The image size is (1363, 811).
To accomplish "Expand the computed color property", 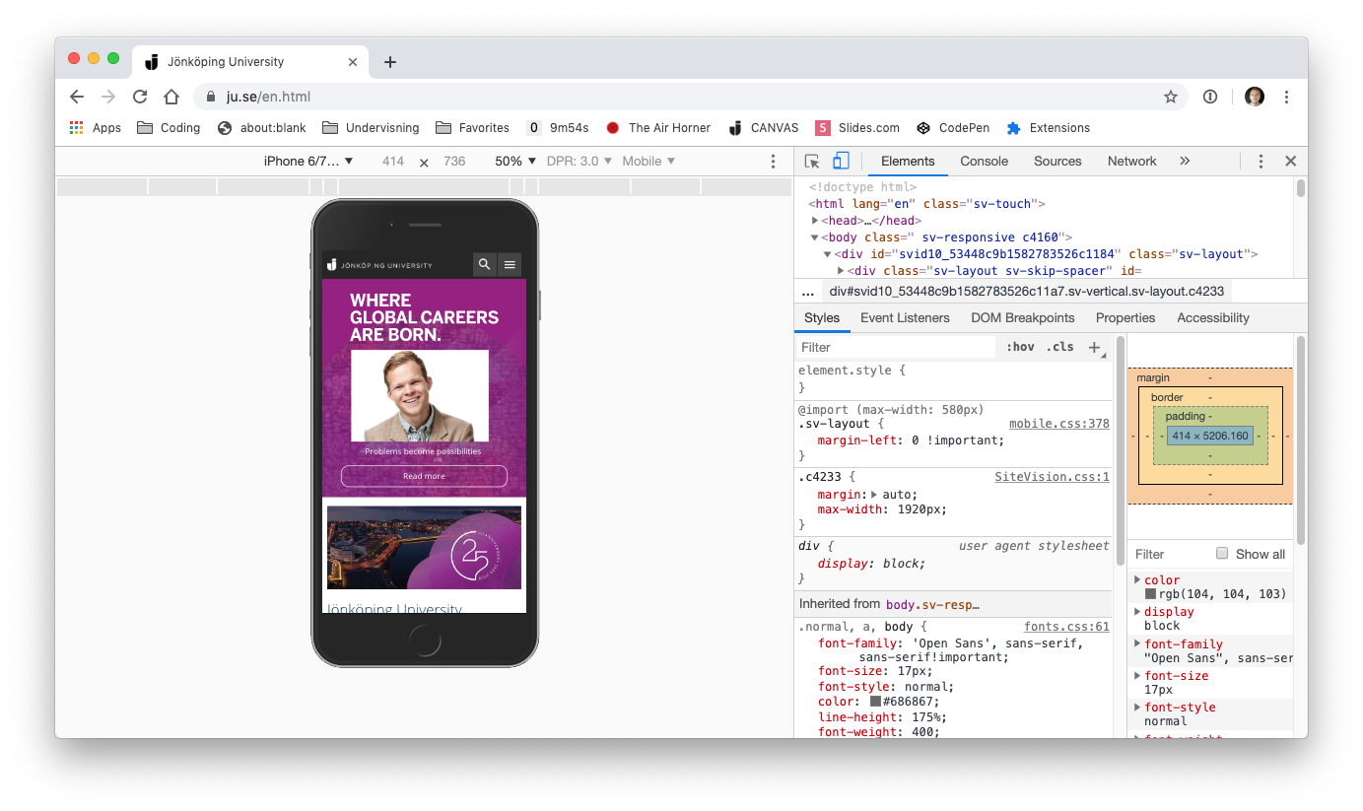I will [x=1138, y=580].
